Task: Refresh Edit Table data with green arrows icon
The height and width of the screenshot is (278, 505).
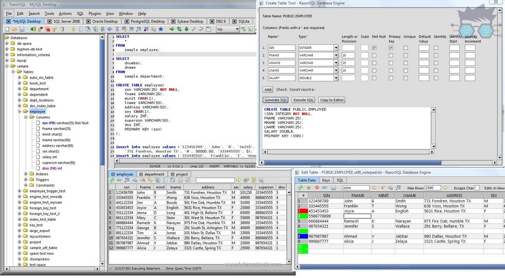Action: (x=300, y=188)
